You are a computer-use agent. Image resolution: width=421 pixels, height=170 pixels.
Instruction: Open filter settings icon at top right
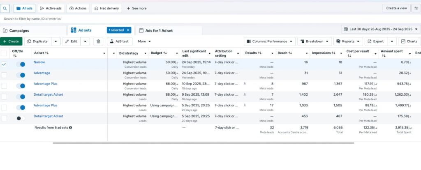click(416, 8)
